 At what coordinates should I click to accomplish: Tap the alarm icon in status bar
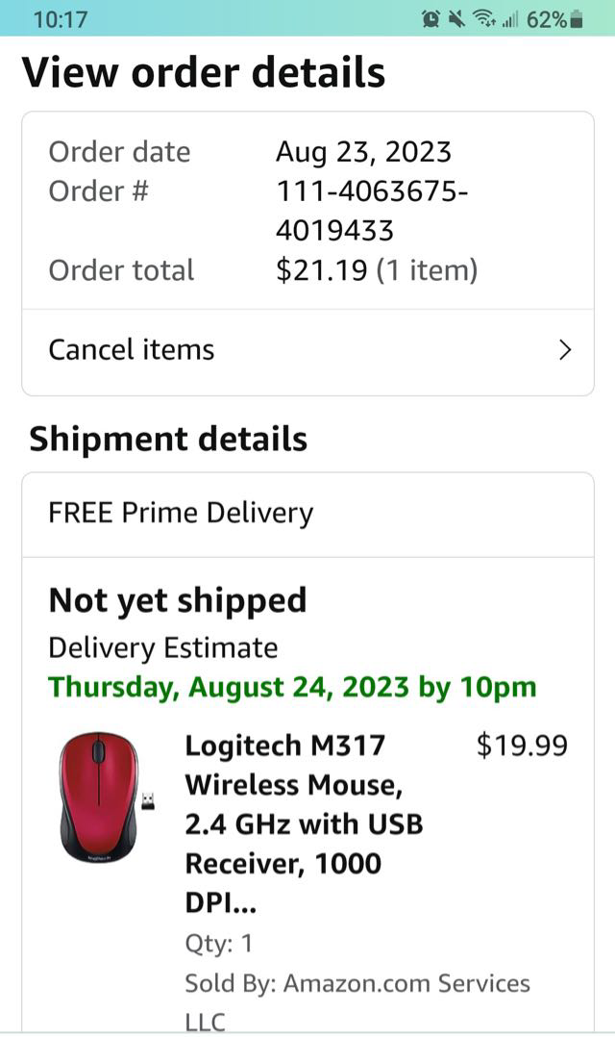pos(430,18)
